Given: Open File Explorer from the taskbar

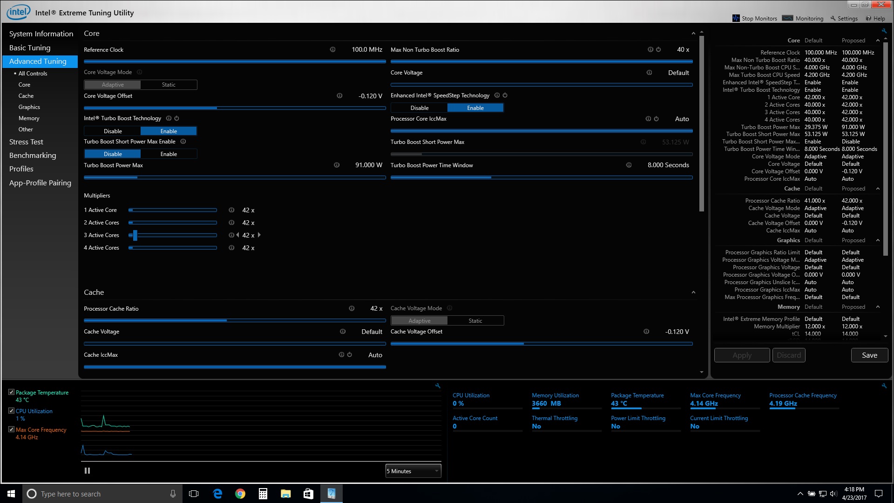Looking at the screenshot, I should (x=286, y=494).
